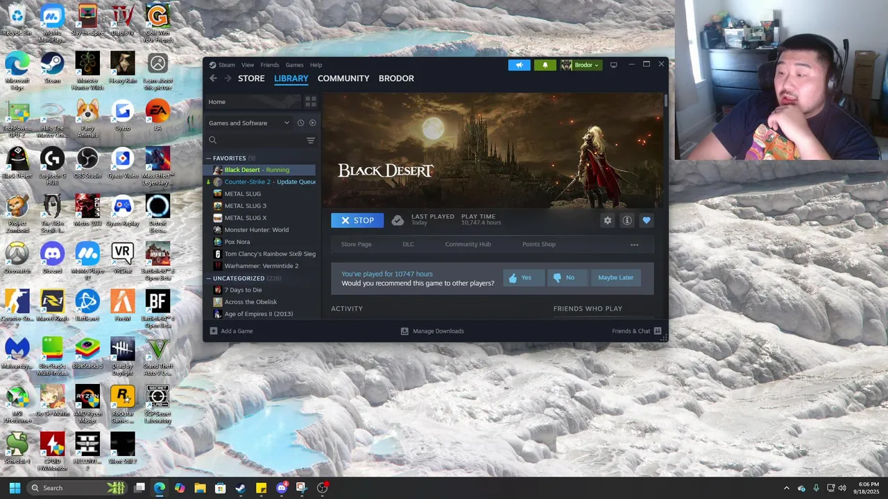Toggle Black Desert favorite heart

647,220
